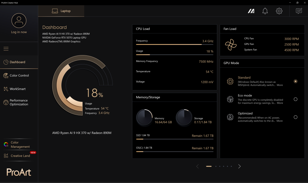Viewport: 308px width, 183px height.
Task: Click the user profile avatar icon
Action: click(x=19, y=21)
